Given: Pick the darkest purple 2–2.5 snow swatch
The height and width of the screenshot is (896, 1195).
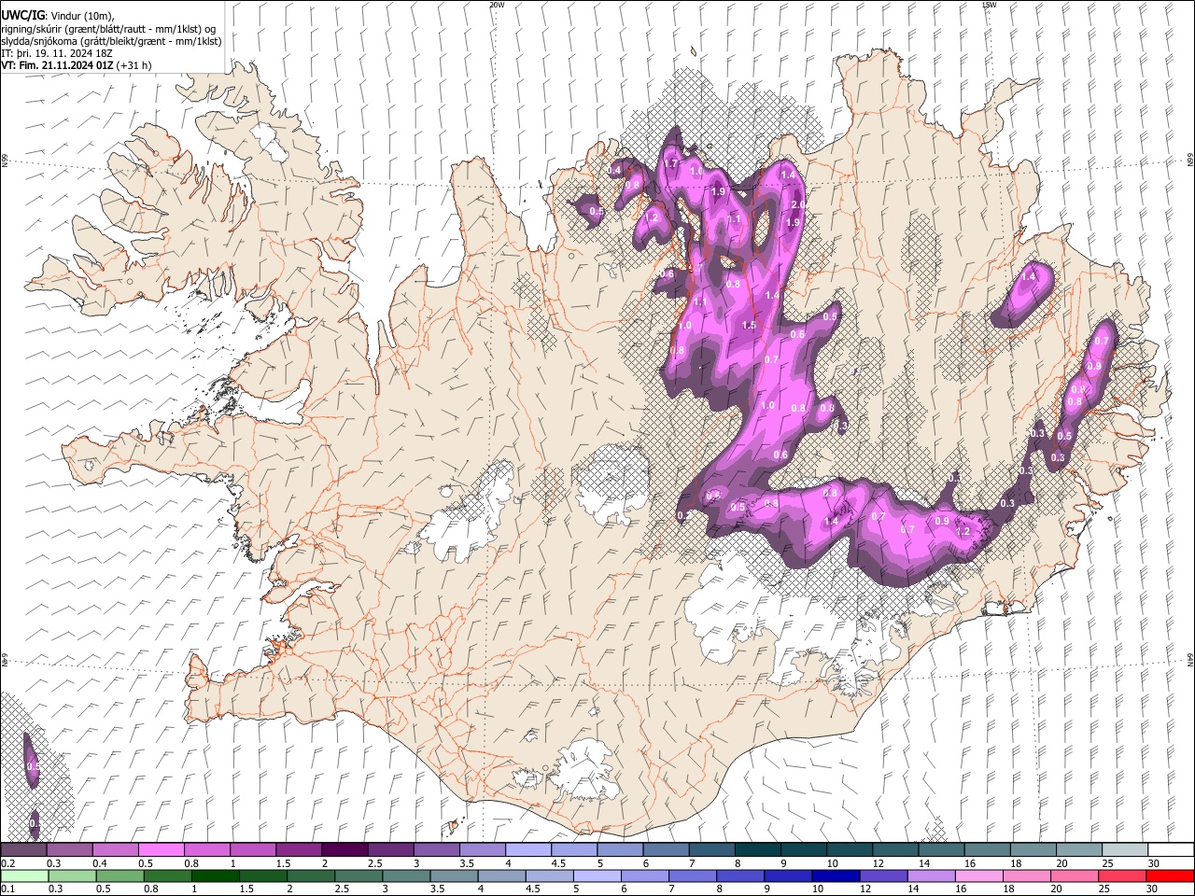Looking at the screenshot, I should [344, 849].
